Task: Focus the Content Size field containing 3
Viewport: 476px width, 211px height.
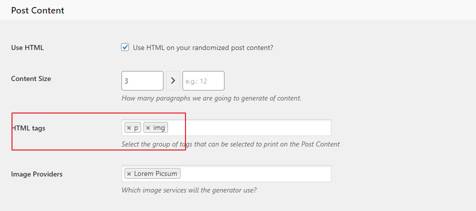Action: pyautogui.click(x=142, y=80)
